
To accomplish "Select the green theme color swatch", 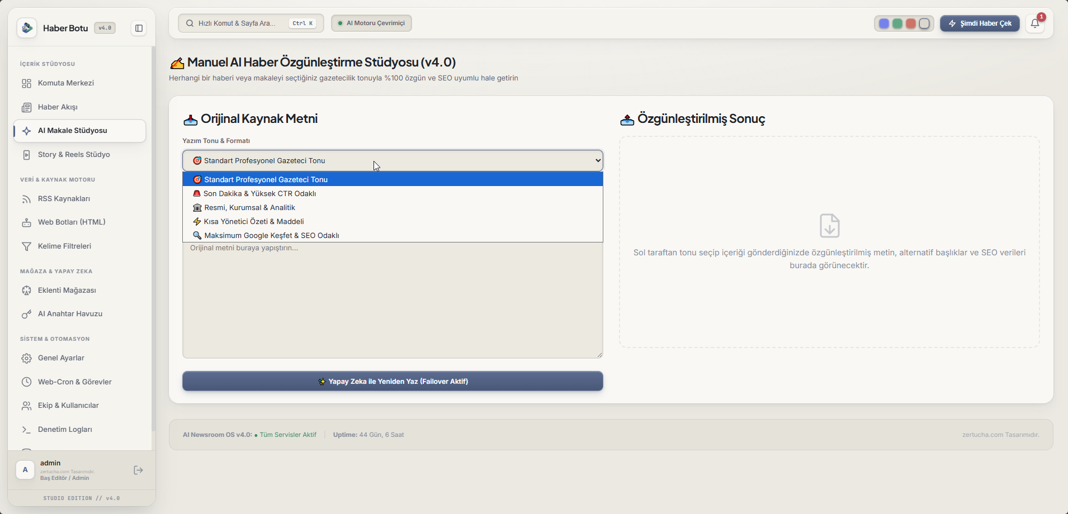I will [897, 23].
